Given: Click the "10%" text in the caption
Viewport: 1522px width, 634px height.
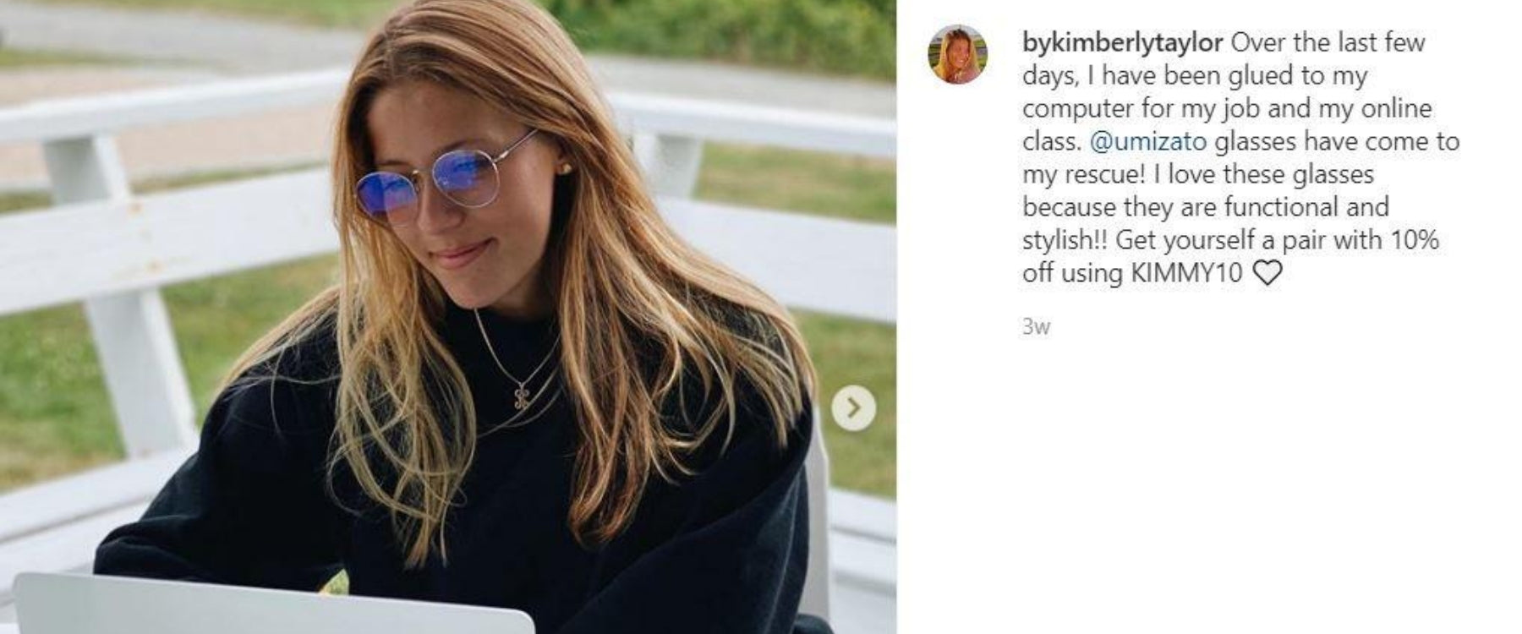Looking at the screenshot, I should pos(1415,240).
